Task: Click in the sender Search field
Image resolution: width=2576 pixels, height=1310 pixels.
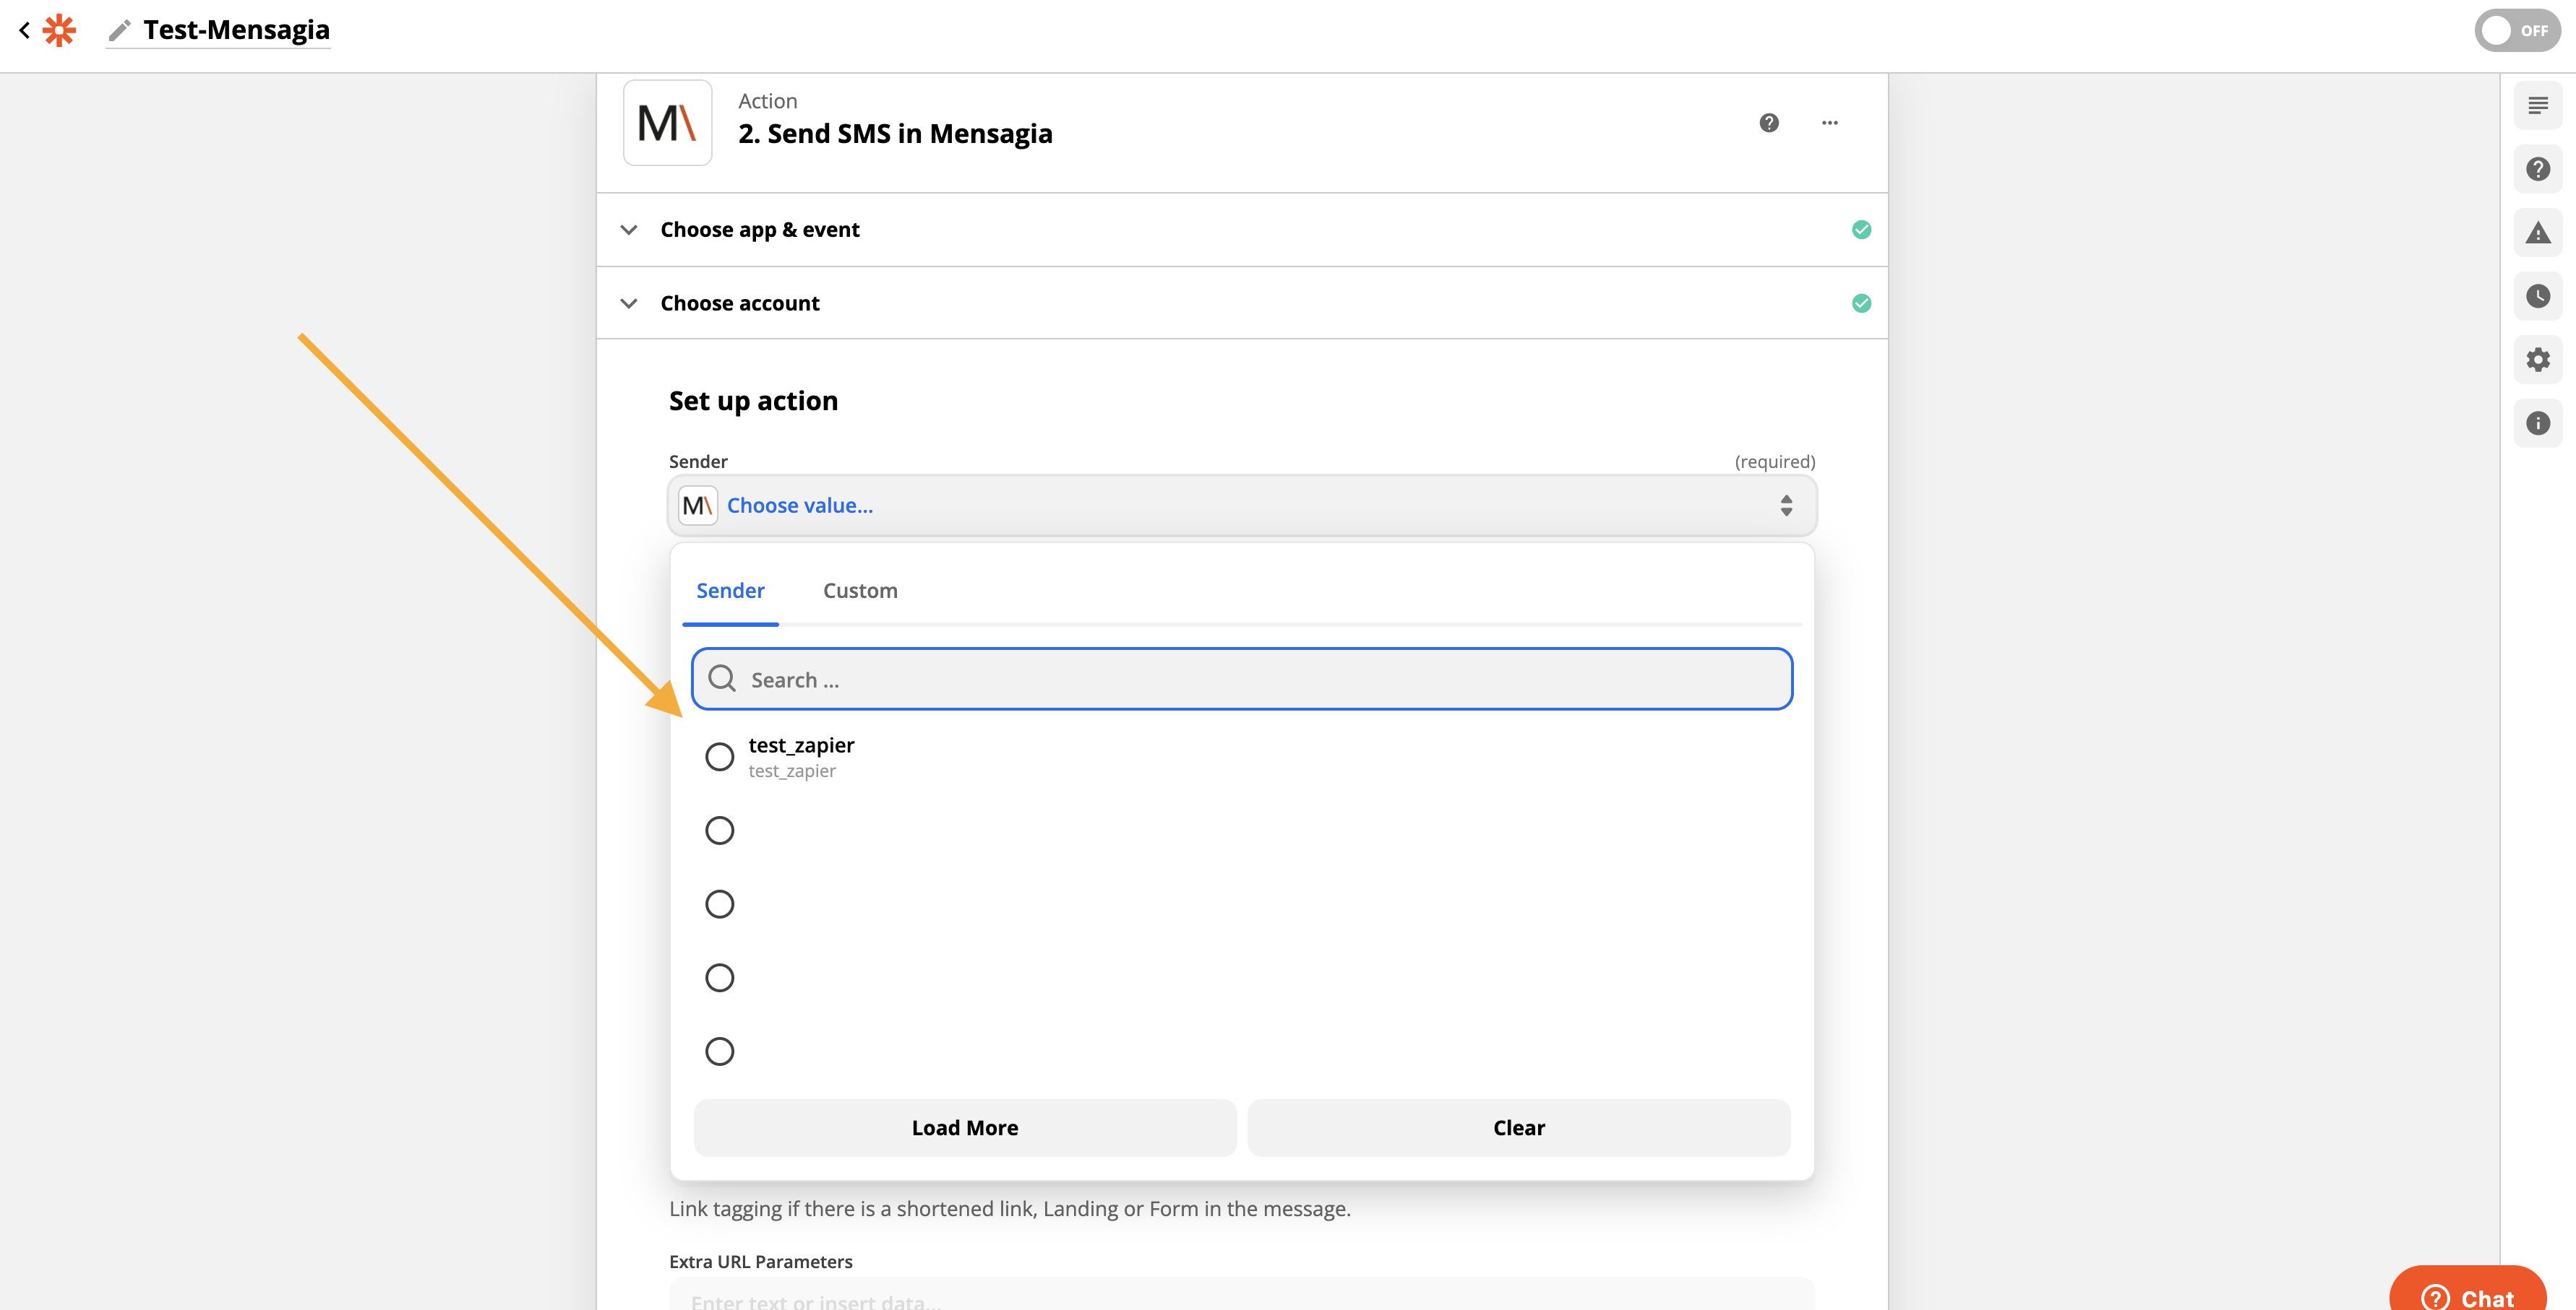Action: pos(1241,680)
